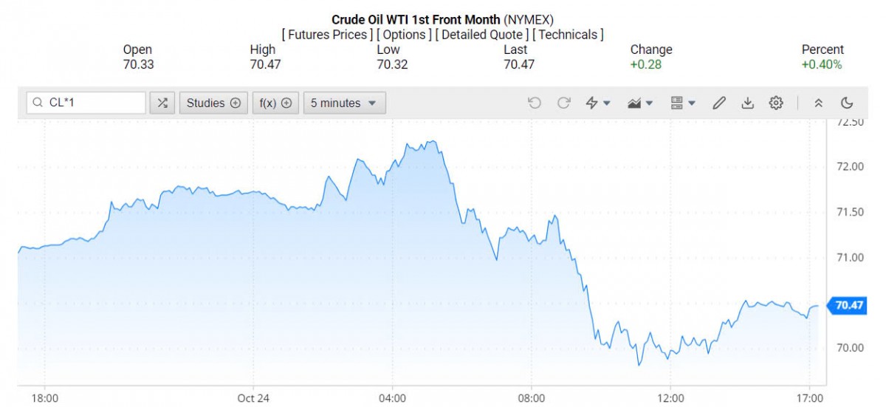Open the 5 minutes interval dropdown
This screenshot has height=407, width=886.
coord(344,103)
